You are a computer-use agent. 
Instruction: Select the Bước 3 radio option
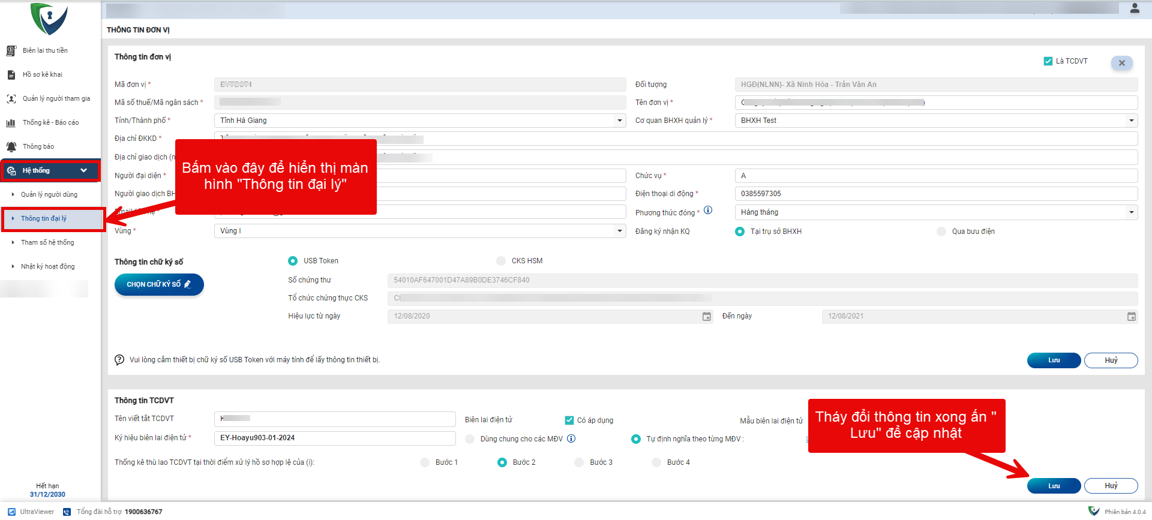(579, 462)
